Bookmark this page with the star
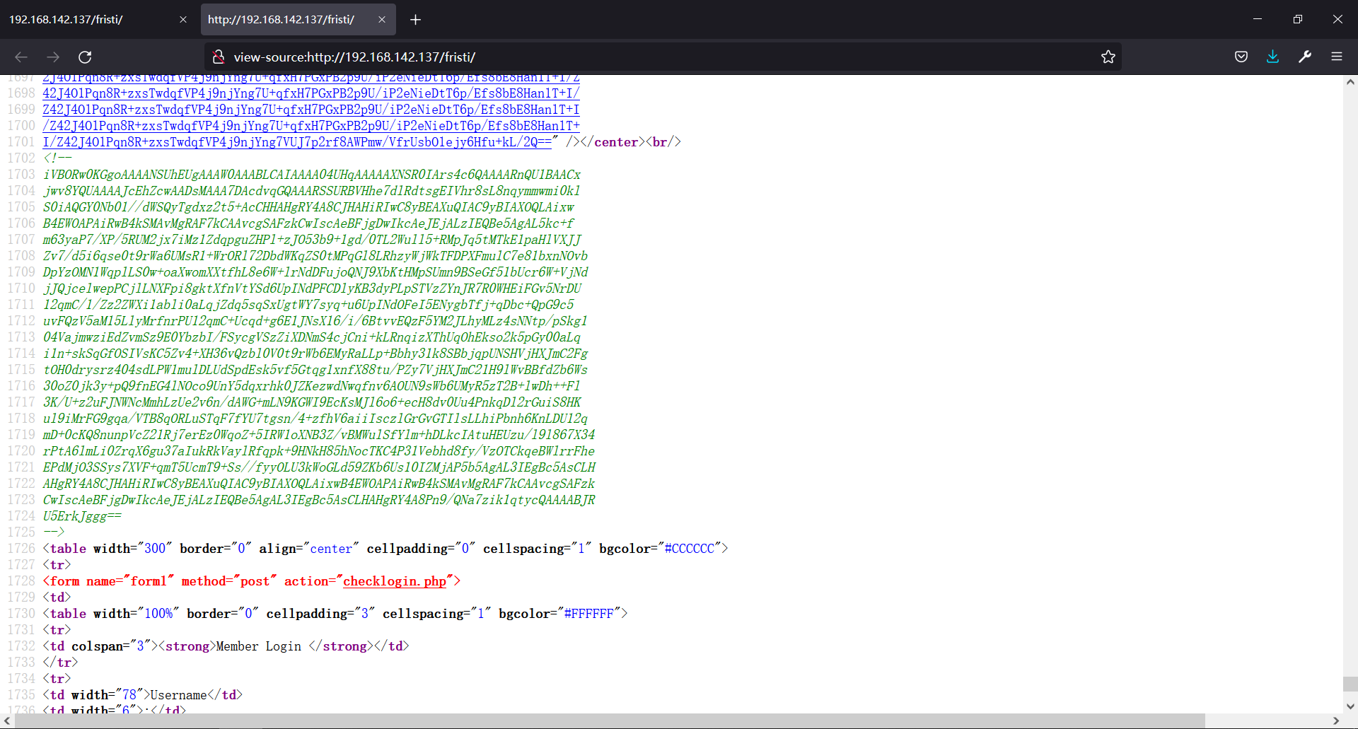The image size is (1358, 729). click(x=1108, y=57)
